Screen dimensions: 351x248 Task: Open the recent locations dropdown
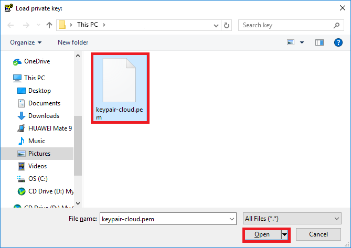coord(38,25)
